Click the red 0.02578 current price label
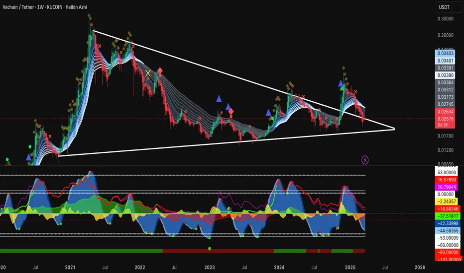 445,119
